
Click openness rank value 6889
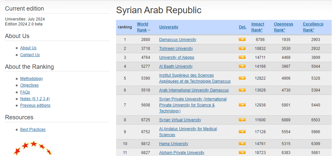coord(286,120)
